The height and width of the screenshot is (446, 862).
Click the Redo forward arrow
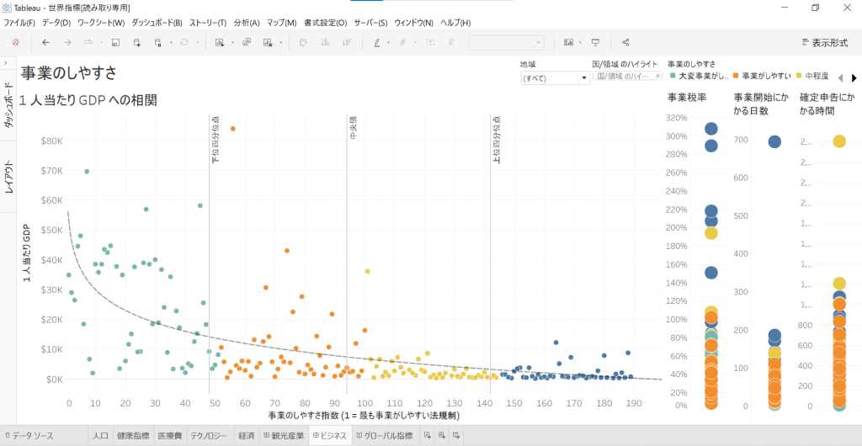click(x=67, y=42)
